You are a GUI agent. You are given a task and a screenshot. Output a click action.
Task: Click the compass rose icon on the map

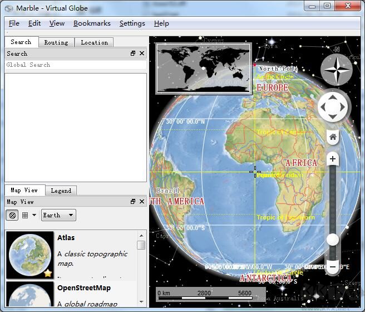click(x=336, y=70)
